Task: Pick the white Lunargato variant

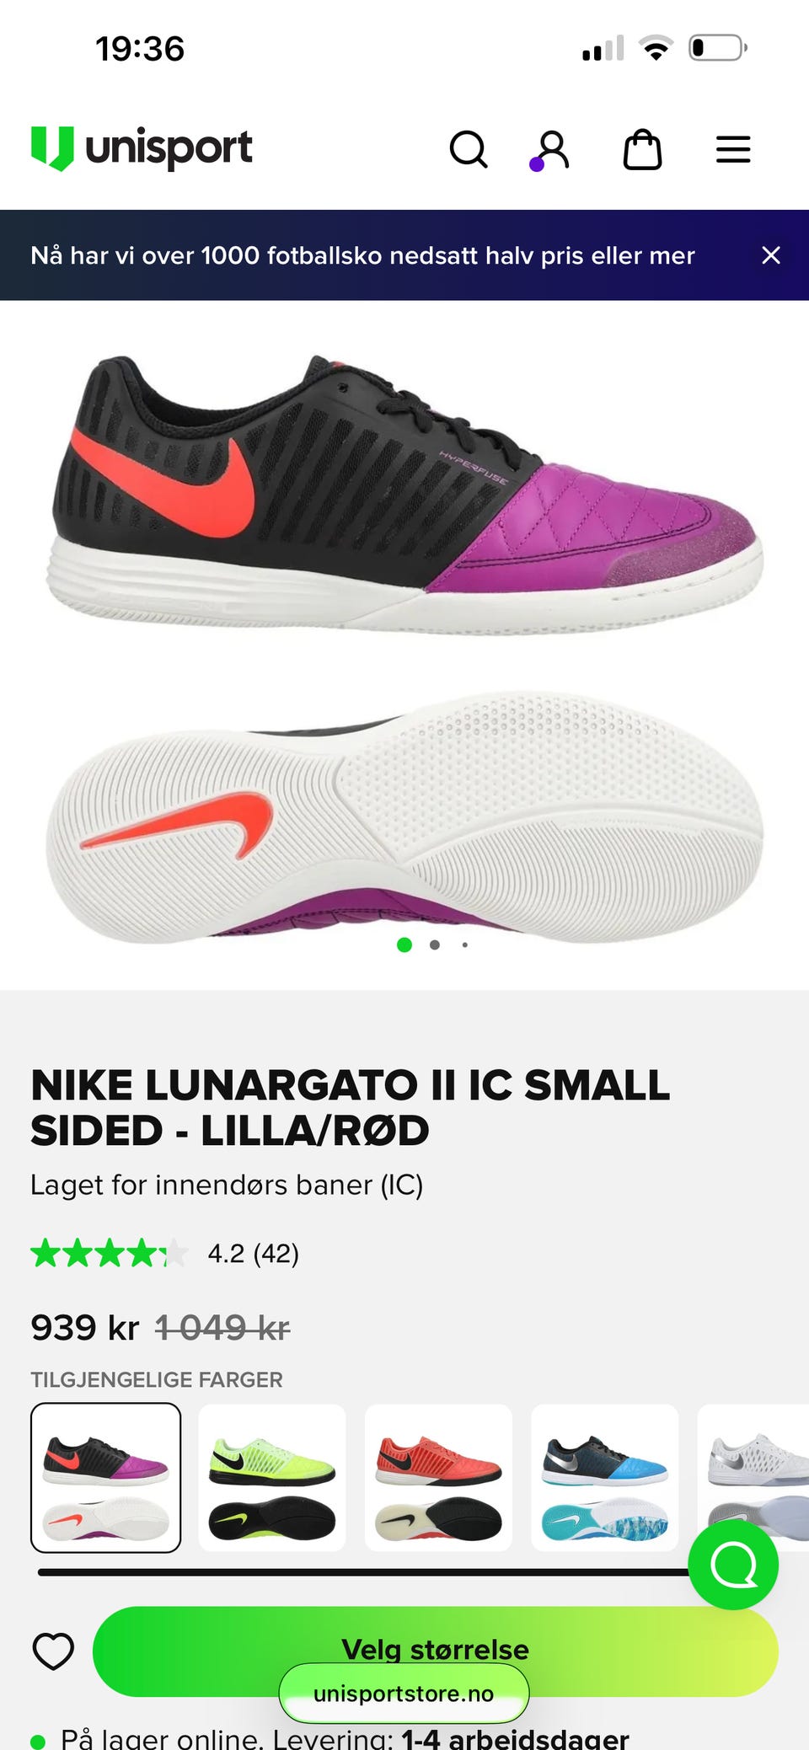Action: pos(753,1477)
